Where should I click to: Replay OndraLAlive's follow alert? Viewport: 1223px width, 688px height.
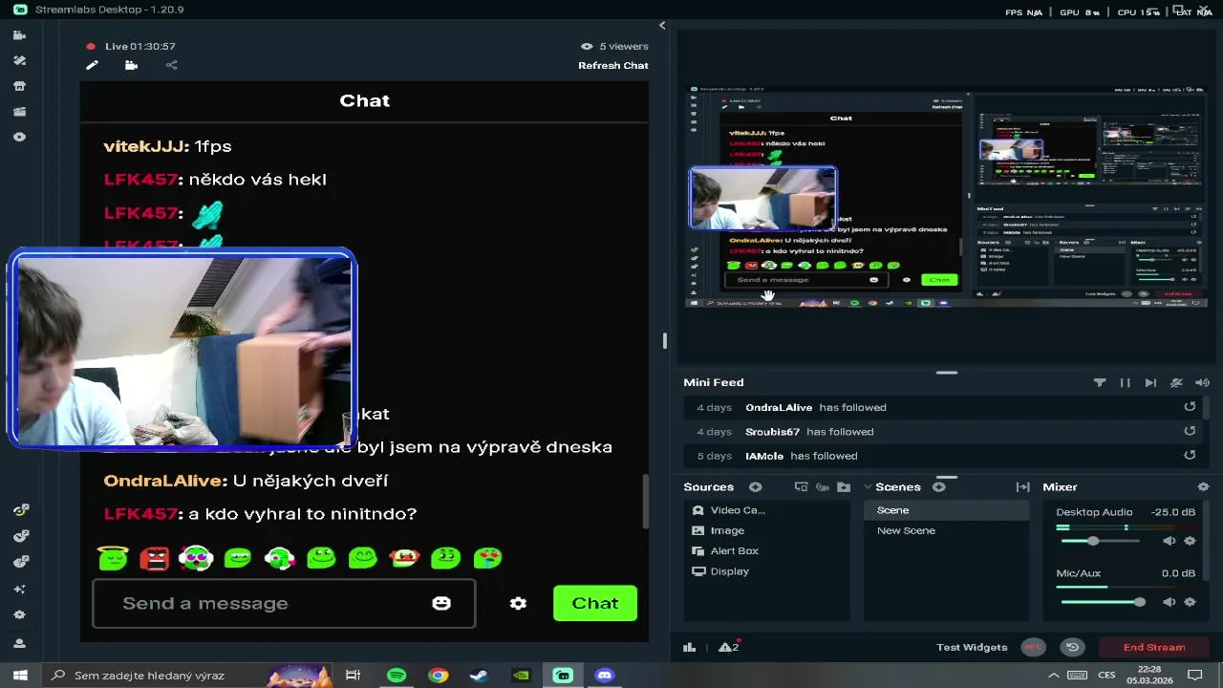pos(1190,406)
